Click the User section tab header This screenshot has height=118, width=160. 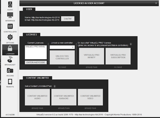29,9
